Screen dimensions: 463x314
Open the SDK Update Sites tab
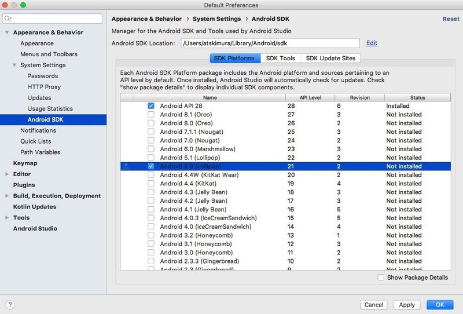(x=330, y=59)
